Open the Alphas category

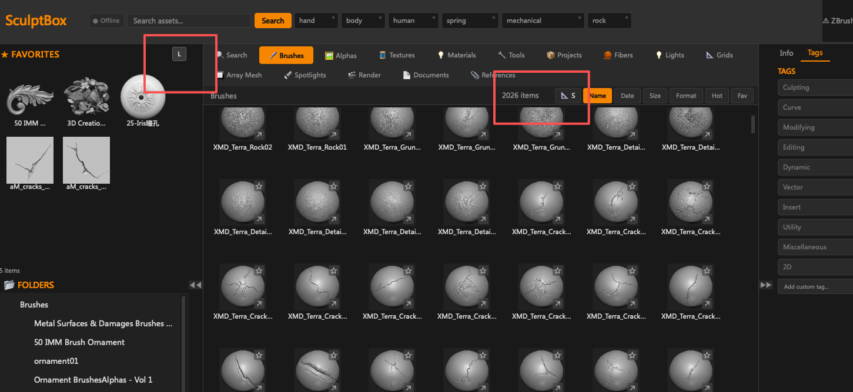(x=341, y=55)
